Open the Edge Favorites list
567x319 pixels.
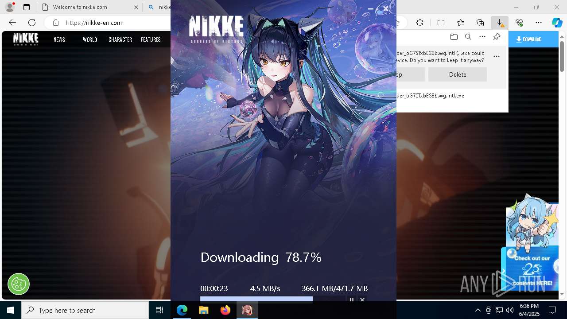click(461, 23)
